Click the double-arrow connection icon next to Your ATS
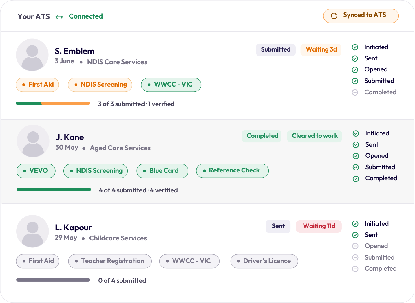 [x=59, y=17]
